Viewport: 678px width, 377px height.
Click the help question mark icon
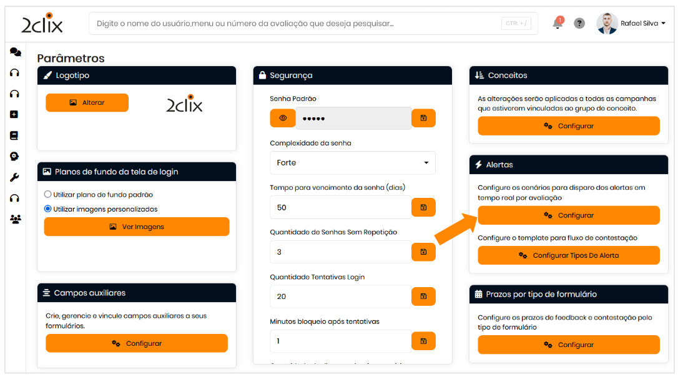[x=579, y=24]
